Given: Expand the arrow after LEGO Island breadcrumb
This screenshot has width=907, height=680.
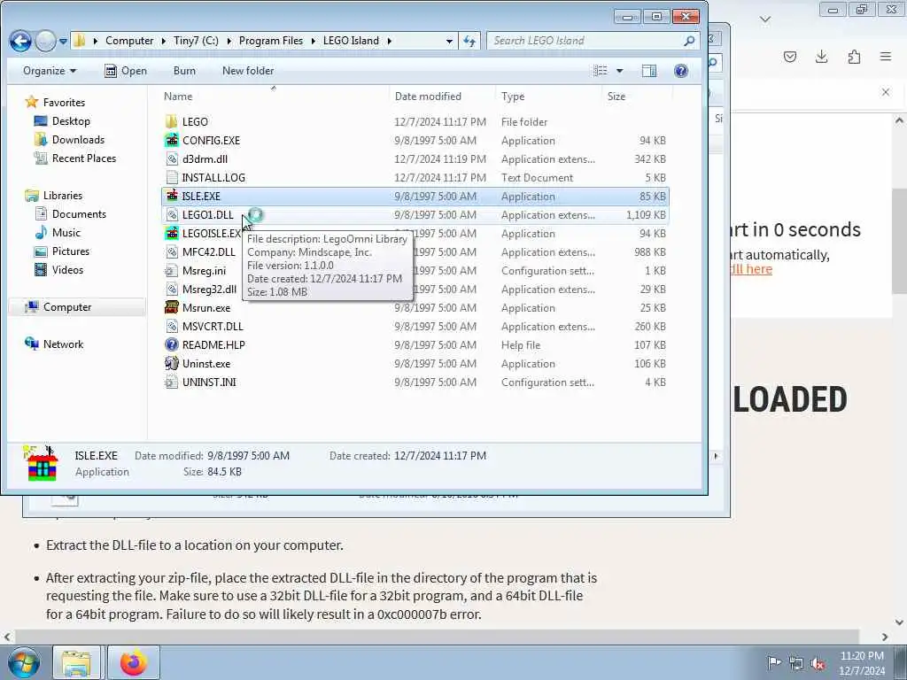Looking at the screenshot, I should click(x=390, y=41).
